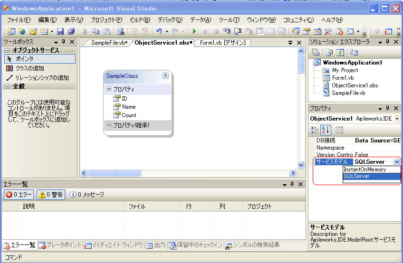Click the Undo arrow icon

pos(159,31)
